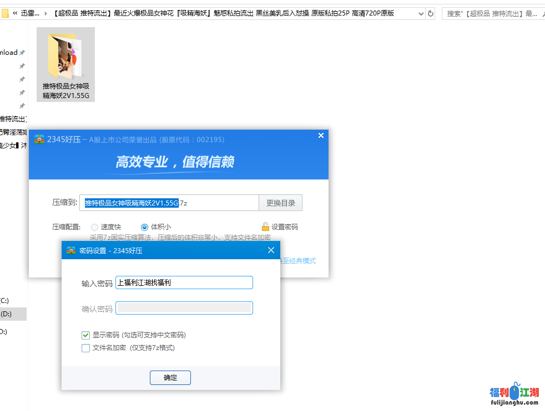545x411 pixels.
Task: Click the 2345好压 icon on the 密码设置 dialog title bar
Action: coord(70,250)
